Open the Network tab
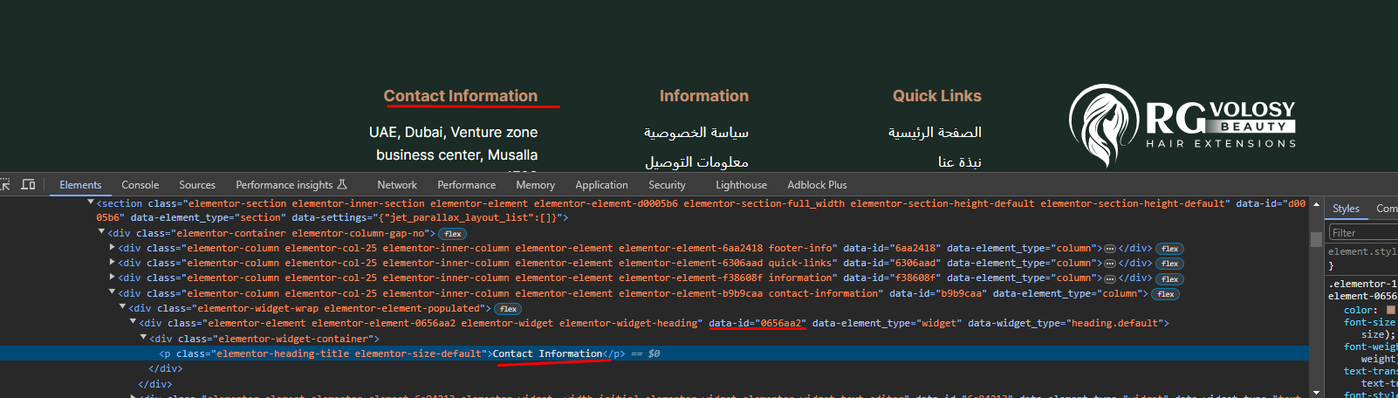The image size is (1398, 398). coord(397,185)
